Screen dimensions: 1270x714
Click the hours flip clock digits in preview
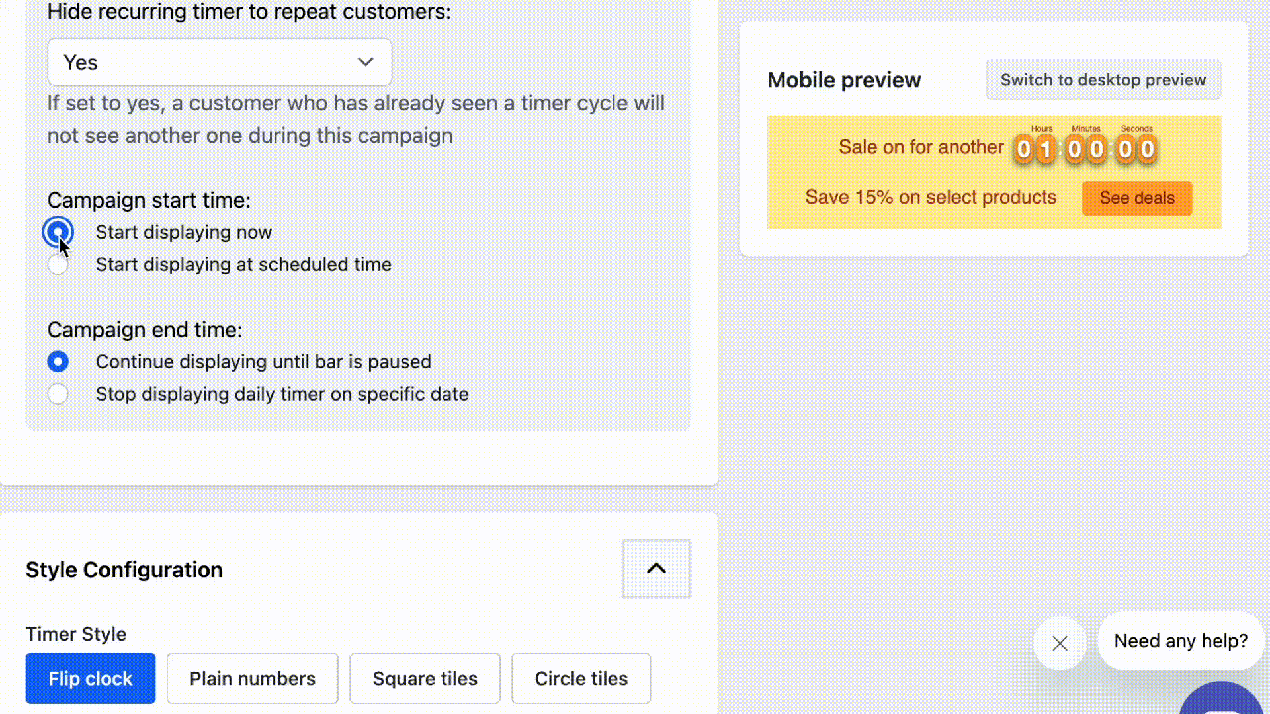tap(1035, 149)
